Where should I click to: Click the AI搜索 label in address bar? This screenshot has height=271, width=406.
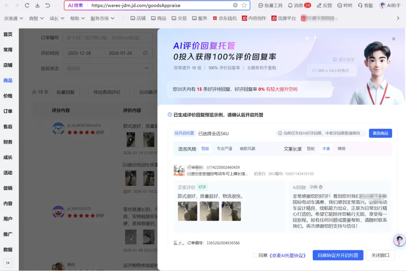(x=75, y=5)
